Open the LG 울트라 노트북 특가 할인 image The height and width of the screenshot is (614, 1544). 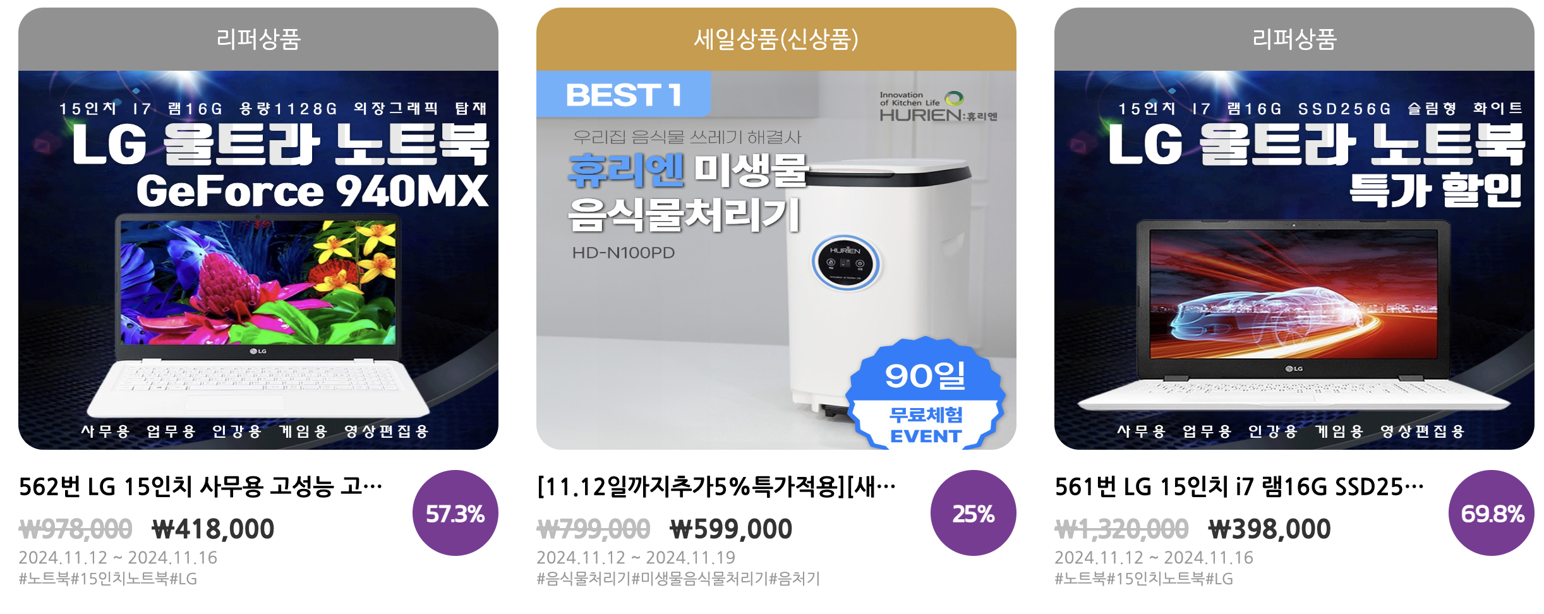pos(1294,260)
